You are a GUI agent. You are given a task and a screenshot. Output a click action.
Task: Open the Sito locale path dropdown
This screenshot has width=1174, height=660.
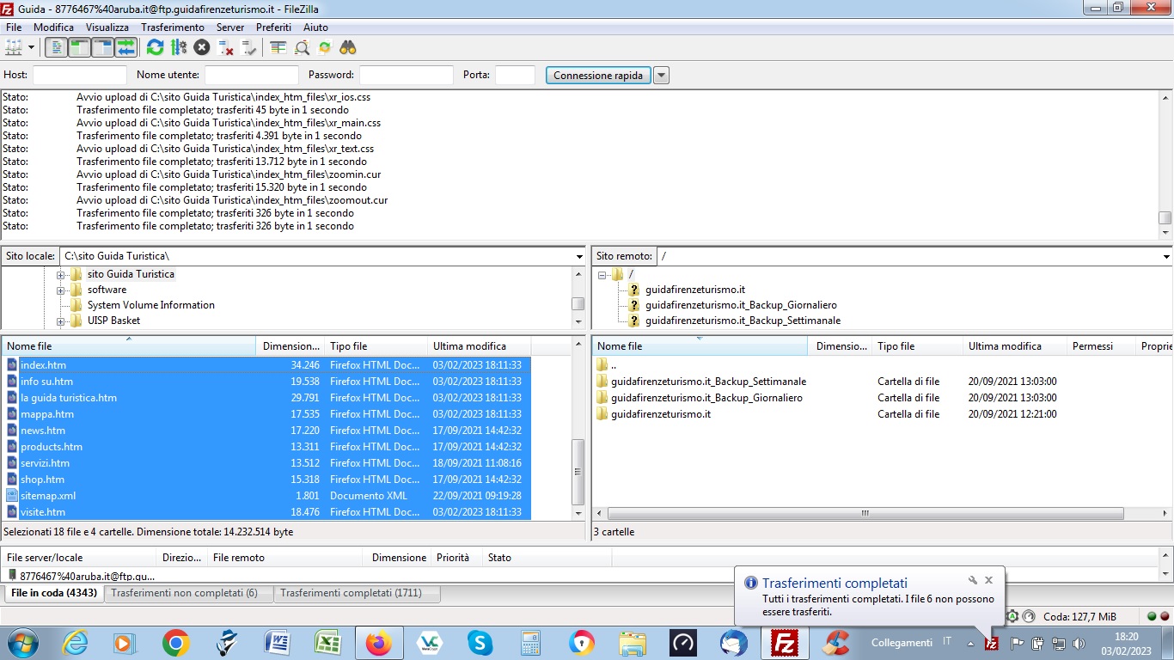(579, 256)
